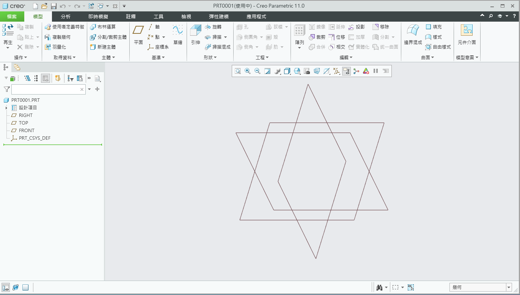Image resolution: width=520 pixels, height=295 pixels.
Task: Toggle model tree columns display button
Action: click(46, 78)
